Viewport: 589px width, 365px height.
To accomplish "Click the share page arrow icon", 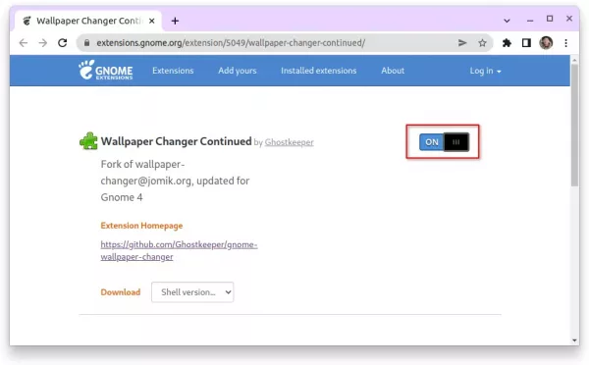I will (462, 43).
